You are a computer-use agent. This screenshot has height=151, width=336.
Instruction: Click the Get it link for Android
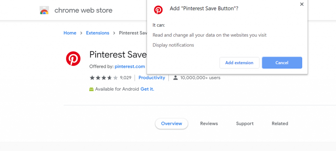pyautogui.click(x=147, y=89)
